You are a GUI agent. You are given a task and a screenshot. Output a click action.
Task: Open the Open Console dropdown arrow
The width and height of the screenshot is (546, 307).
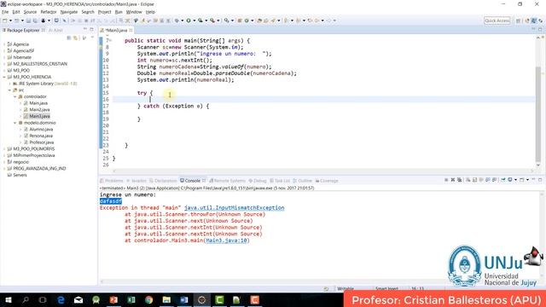point(527,180)
